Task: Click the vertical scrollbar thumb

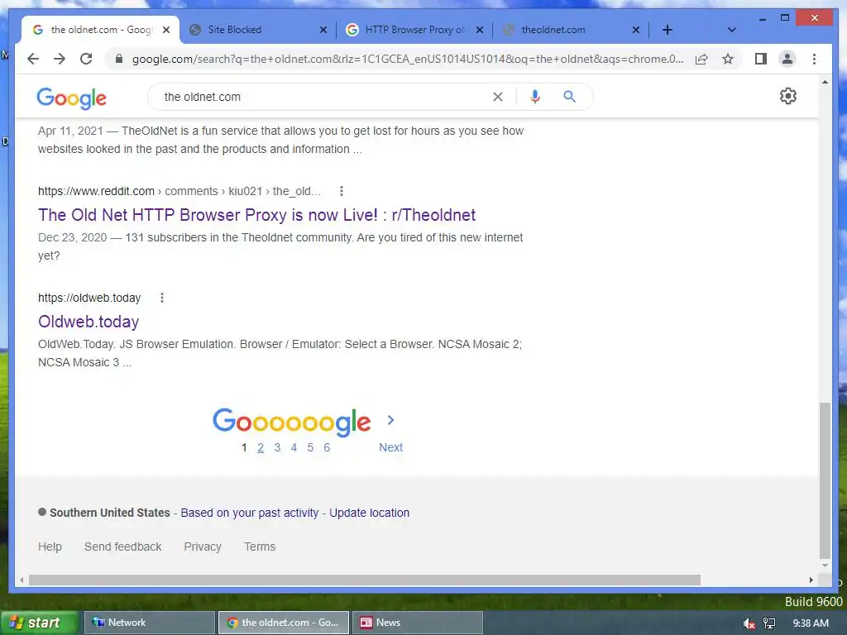Action: (x=825, y=480)
